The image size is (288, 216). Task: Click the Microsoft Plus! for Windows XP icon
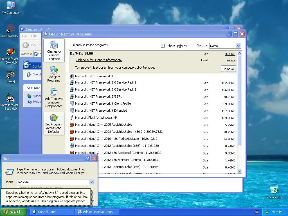pos(72,118)
